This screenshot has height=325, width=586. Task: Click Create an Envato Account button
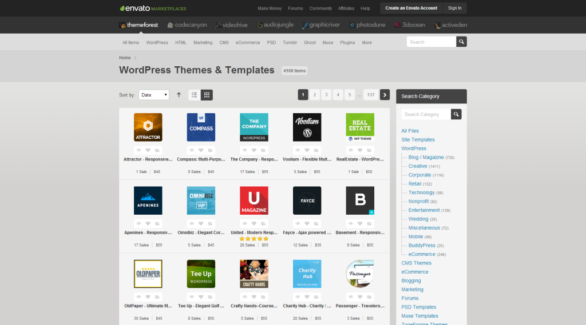coord(411,8)
